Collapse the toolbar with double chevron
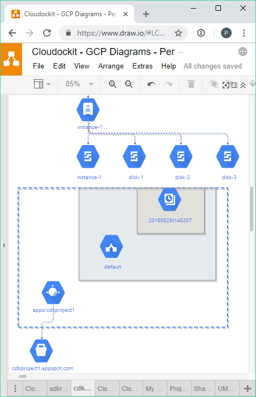 pyautogui.click(x=243, y=85)
